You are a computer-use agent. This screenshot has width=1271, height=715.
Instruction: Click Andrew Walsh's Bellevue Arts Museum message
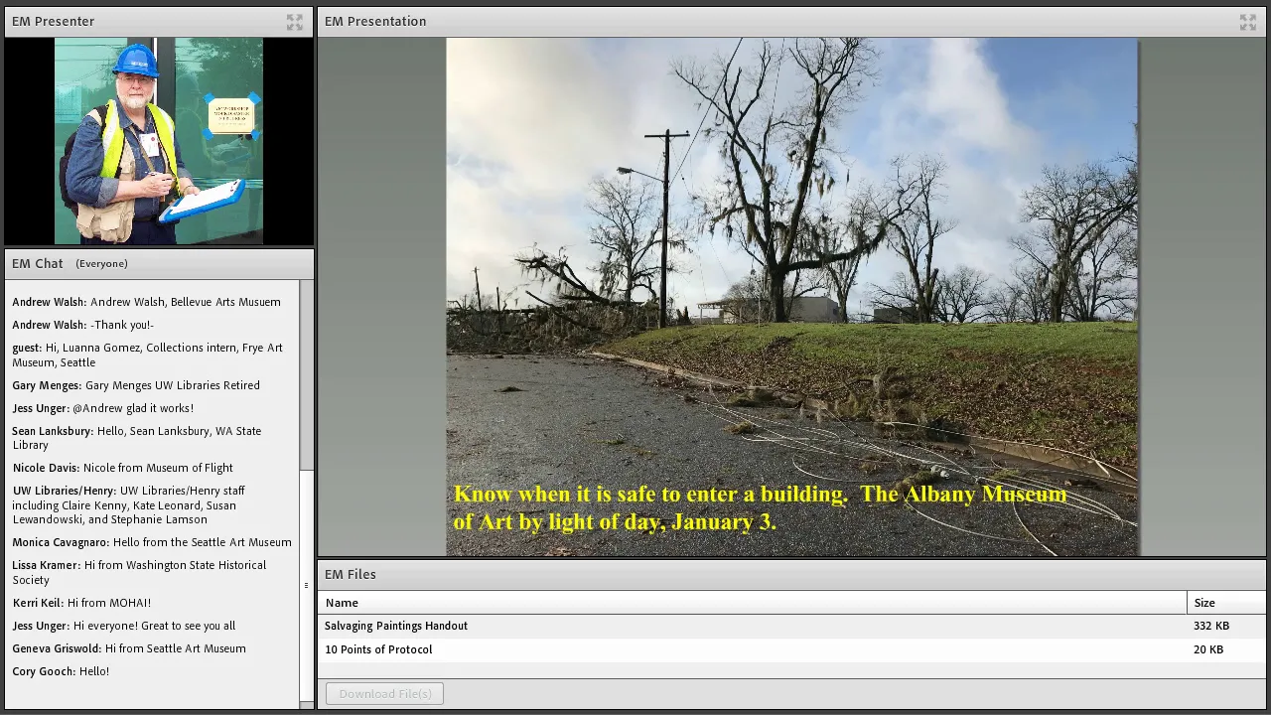(x=147, y=302)
